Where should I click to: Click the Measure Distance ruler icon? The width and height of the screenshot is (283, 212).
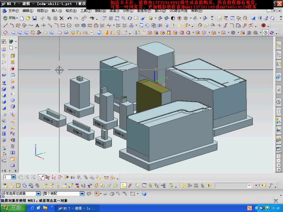pyautogui.click(x=106, y=177)
